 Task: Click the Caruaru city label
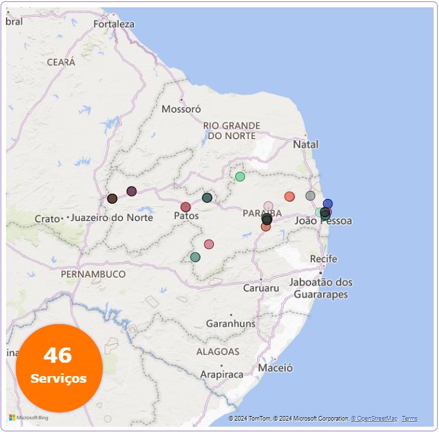click(x=261, y=288)
